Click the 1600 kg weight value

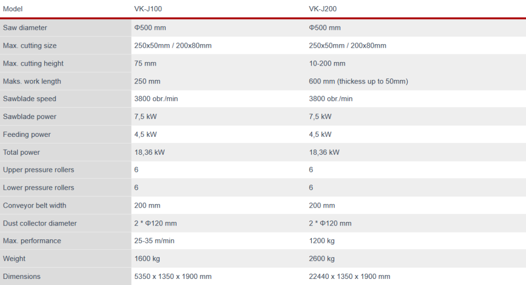(147, 259)
